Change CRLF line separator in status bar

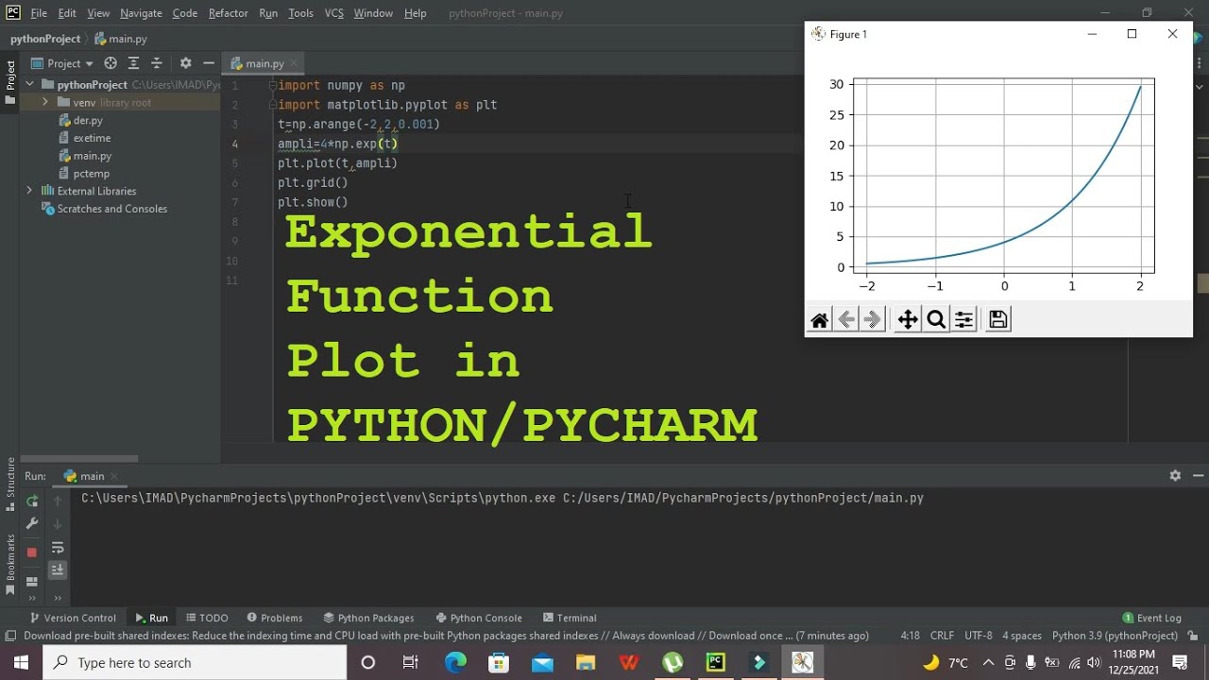pos(942,636)
